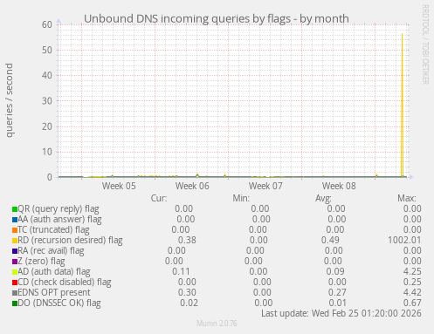Click the 'Week 05' x-axis label
This screenshot has height=334, width=434.
[x=119, y=187]
